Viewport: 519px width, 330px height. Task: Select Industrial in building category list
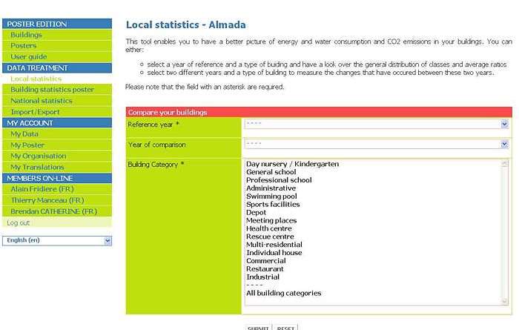[262, 277]
